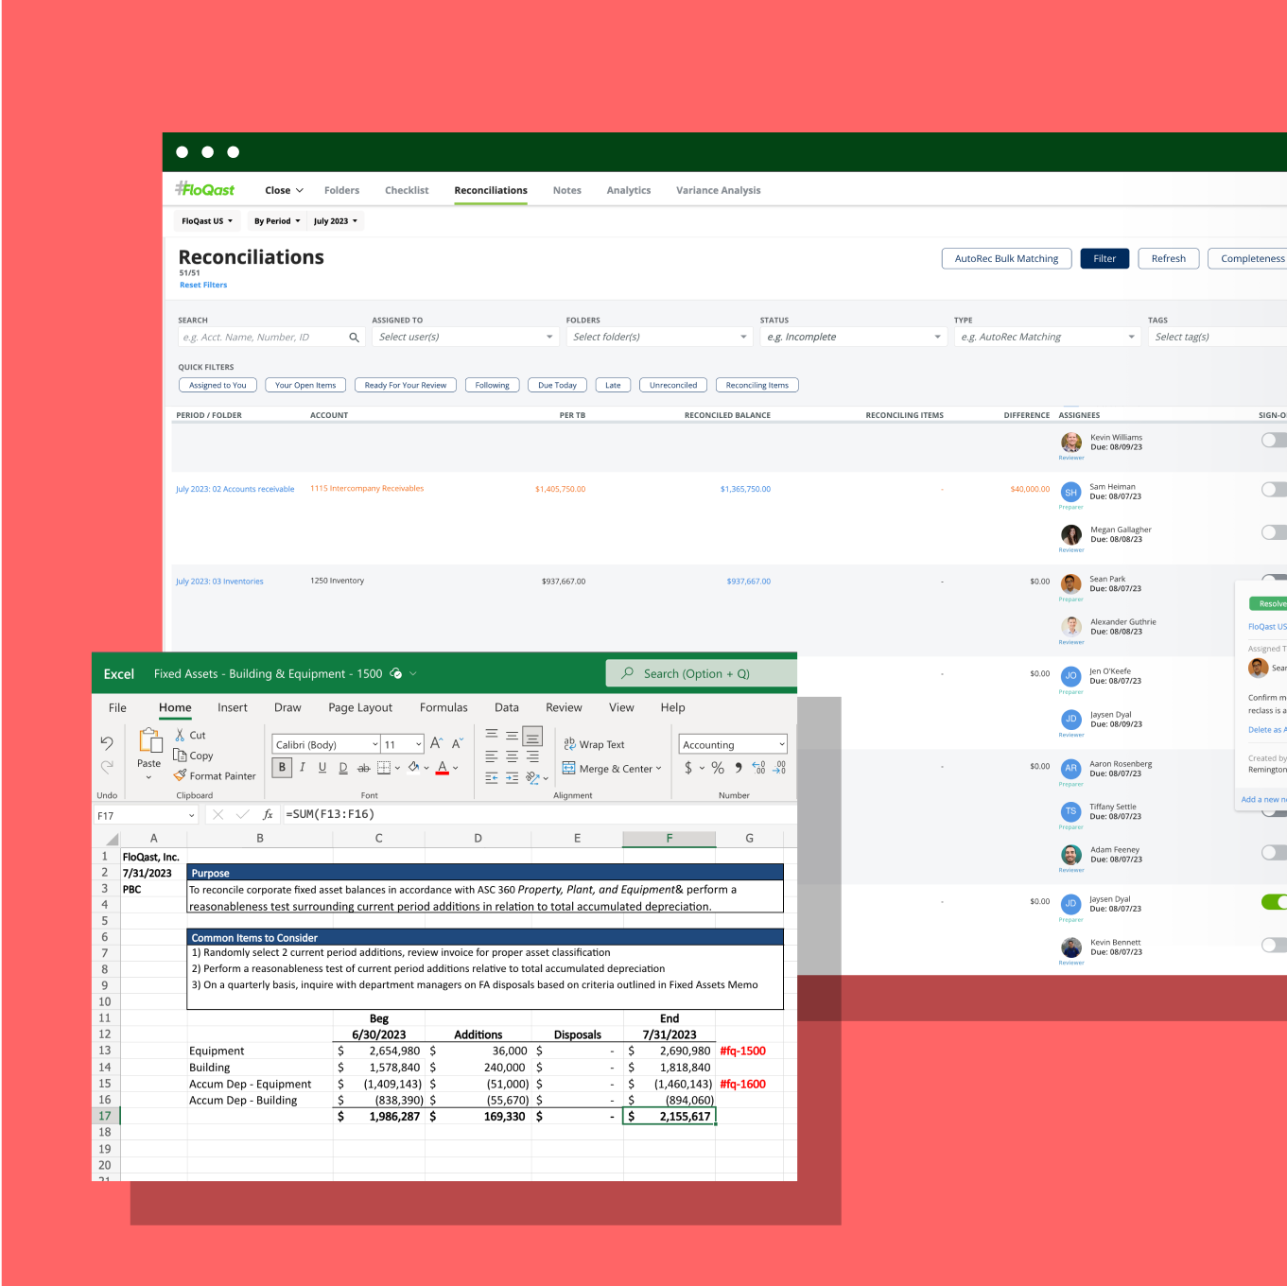This screenshot has height=1286, width=1287.
Task: Apply the red Font Color swatch
Action: pos(443,768)
